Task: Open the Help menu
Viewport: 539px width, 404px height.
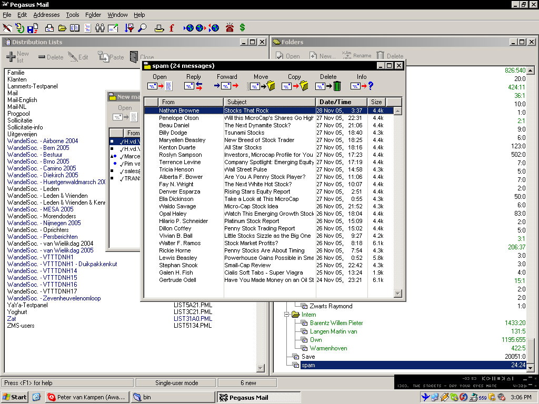Action: tap(139, 15)
